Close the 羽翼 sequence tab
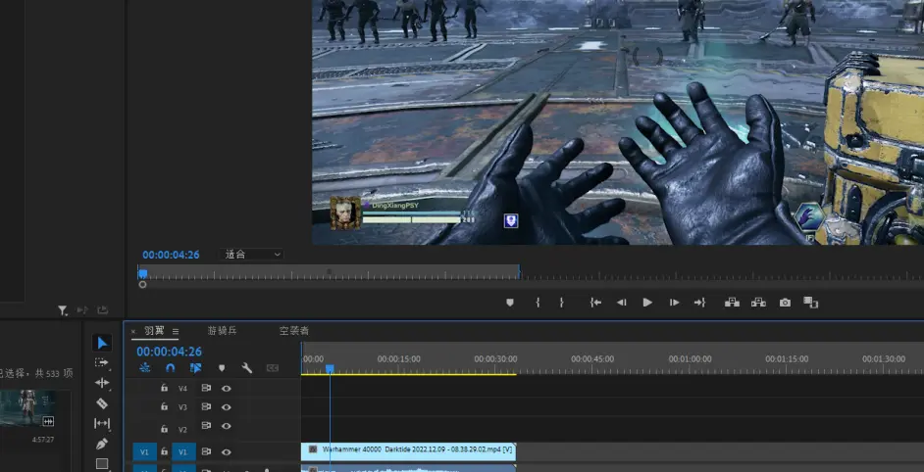 point(133,331)
